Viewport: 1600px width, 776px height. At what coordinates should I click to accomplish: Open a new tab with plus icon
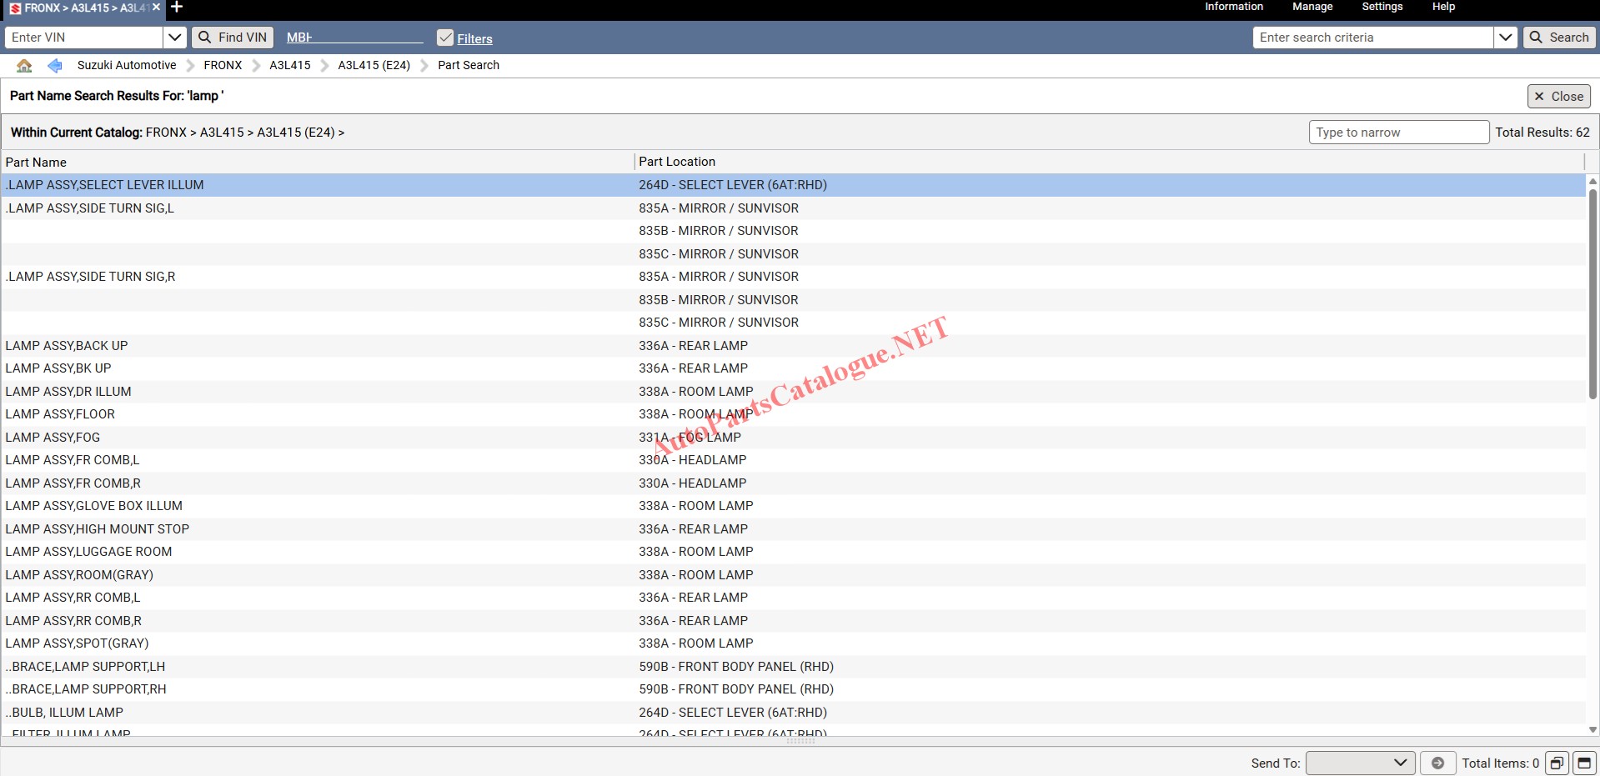(x=177, y=8)
